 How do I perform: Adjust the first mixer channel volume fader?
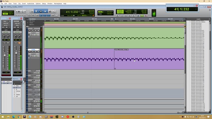tap(5, 55)
